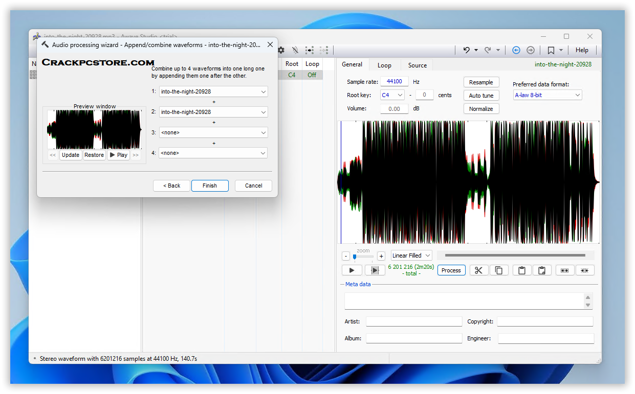The height and width of the screenshot is (394, 635).
Task: Open the Source tab
Action: (417, 65)
